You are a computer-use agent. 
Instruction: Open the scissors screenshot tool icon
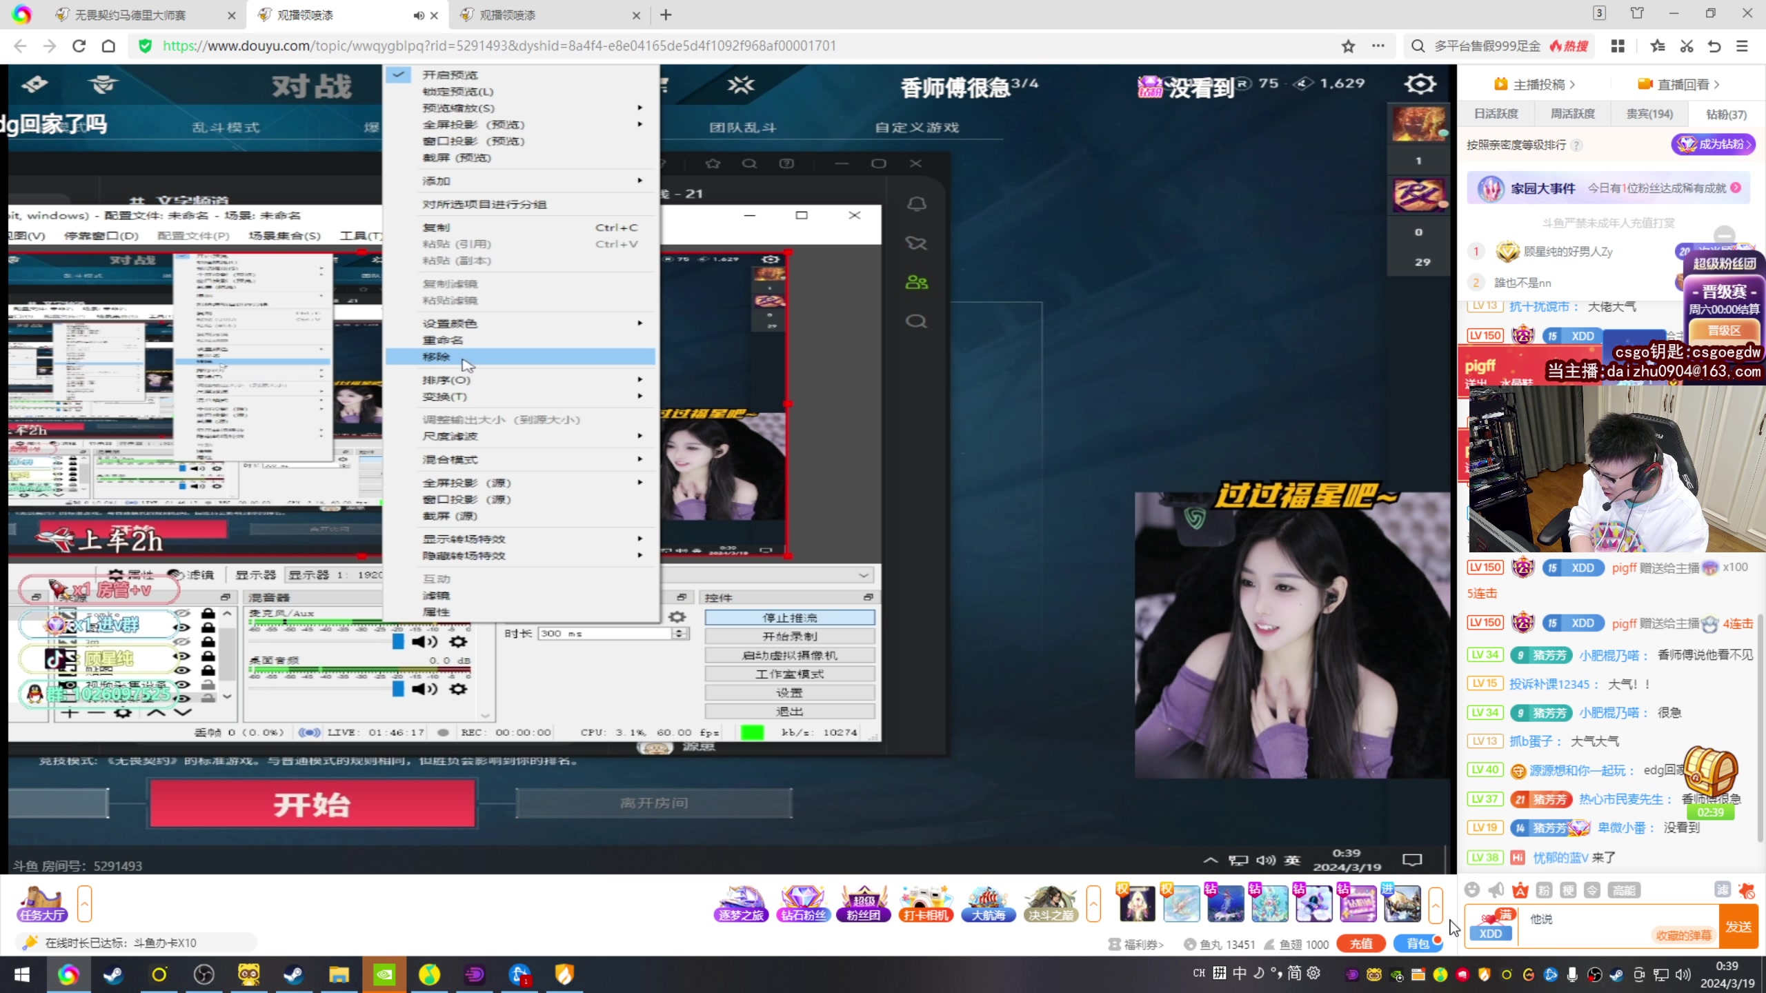tap(1687, 46)
